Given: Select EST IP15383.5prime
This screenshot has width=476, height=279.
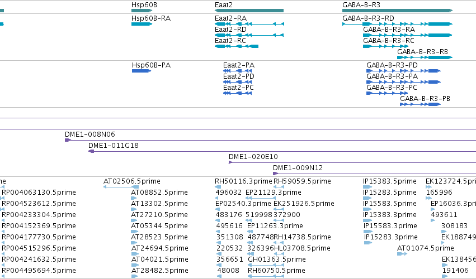Looking at the screenshot, I should (390, 181).
